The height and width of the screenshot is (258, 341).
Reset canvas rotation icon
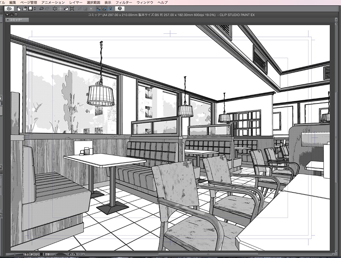pos(79,254)
